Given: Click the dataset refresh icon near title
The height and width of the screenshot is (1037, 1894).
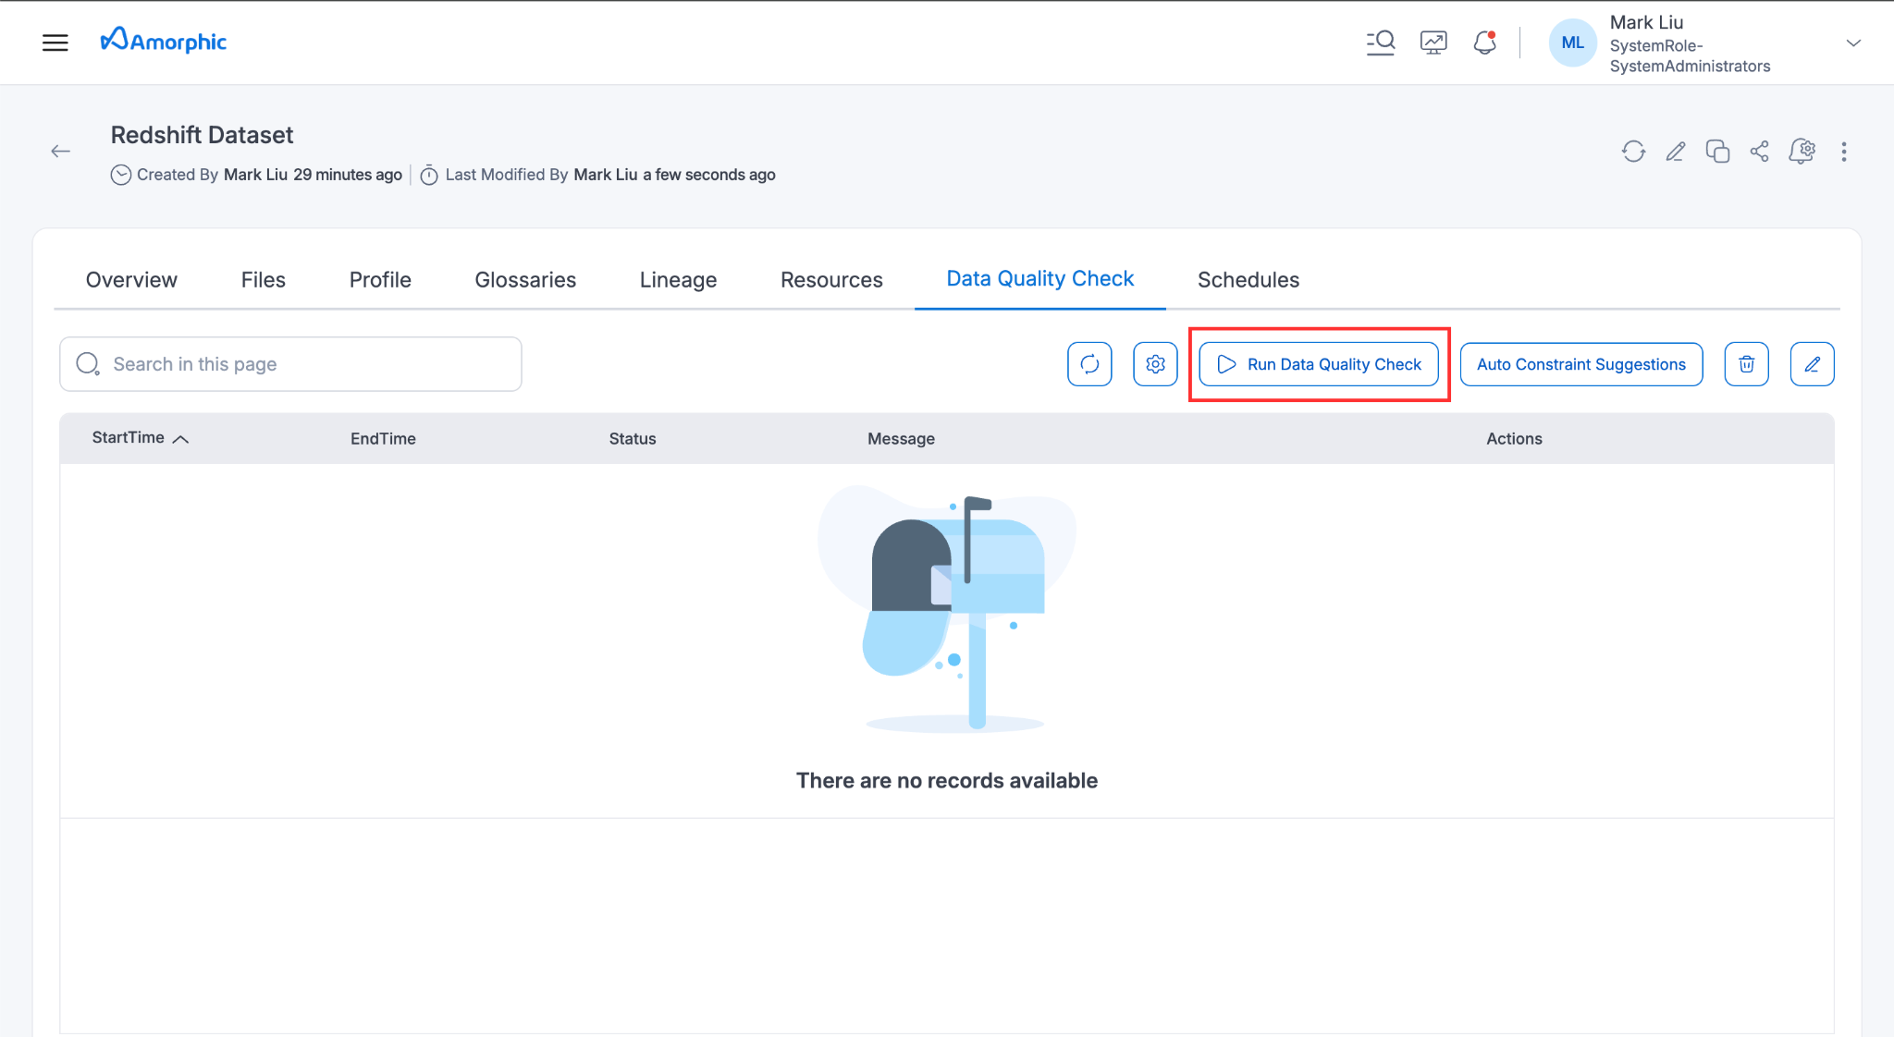Looking at the screenshot, I should pos(1633,152).
